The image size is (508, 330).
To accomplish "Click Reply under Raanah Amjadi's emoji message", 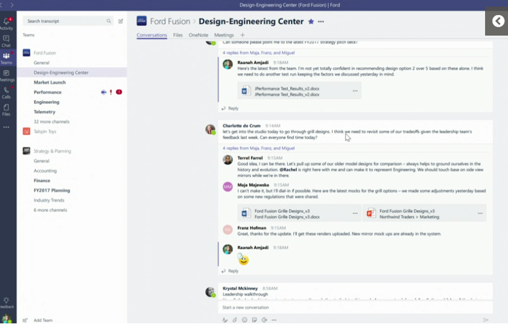I will click(x=233, y=271).
